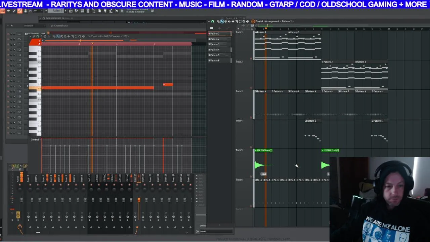Click the selected orange mixer track fader
The image size is (430, 242).
[x=139, y=200]
